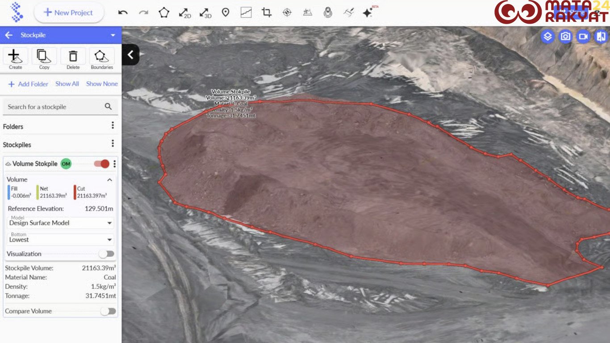Image resolution: width=610 pixels, height=343 pixels.
Task: Open the map layers panel icon
Action: tap(547, 37)
